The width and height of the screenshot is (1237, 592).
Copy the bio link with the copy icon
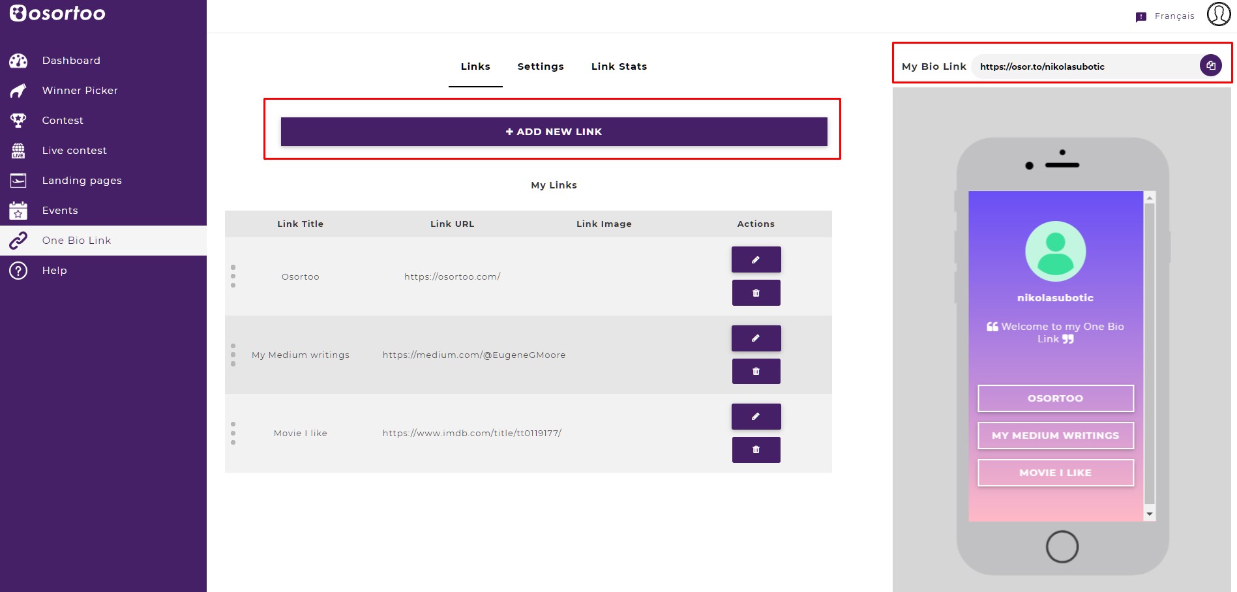[x=1211, y=65]
